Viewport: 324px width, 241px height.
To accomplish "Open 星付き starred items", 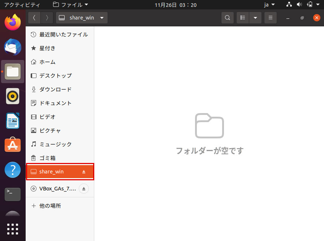I will tap(60, 48).
